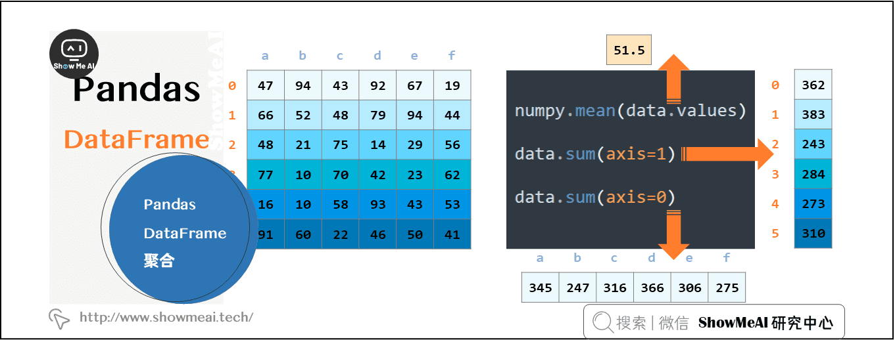This screenshot has height=340, width=895.
Task: Click column sum 316 in the bottom row
Action: click(x=615, y=287)
